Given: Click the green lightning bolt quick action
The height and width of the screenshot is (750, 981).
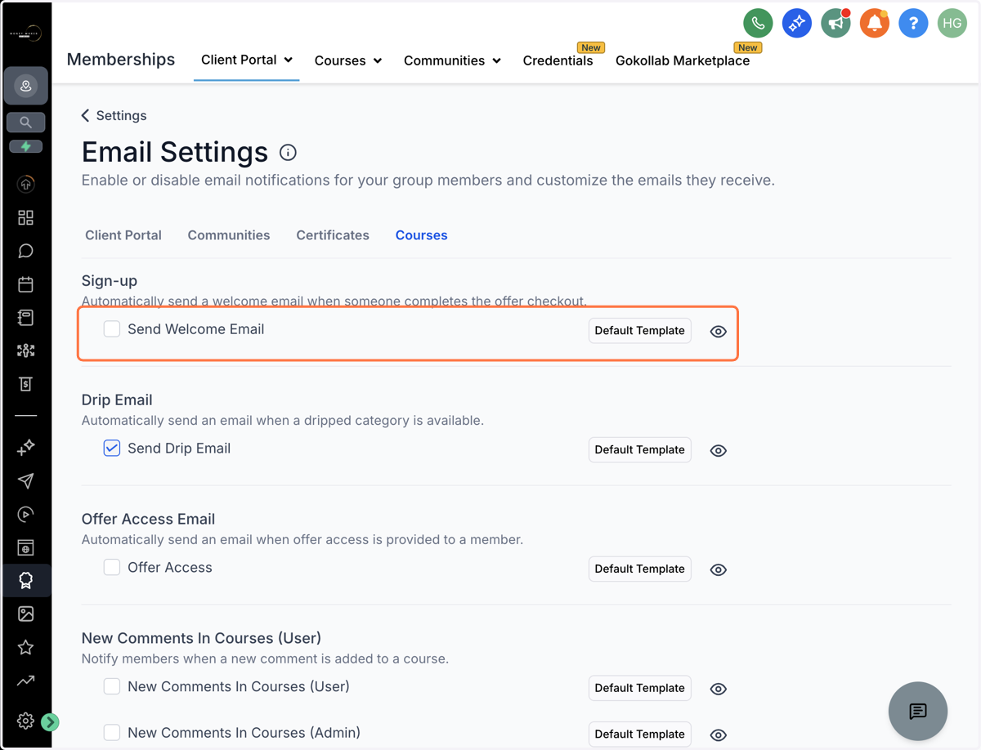Looking at the screenshot, I should pyautogui.click(x=25, y=146).
